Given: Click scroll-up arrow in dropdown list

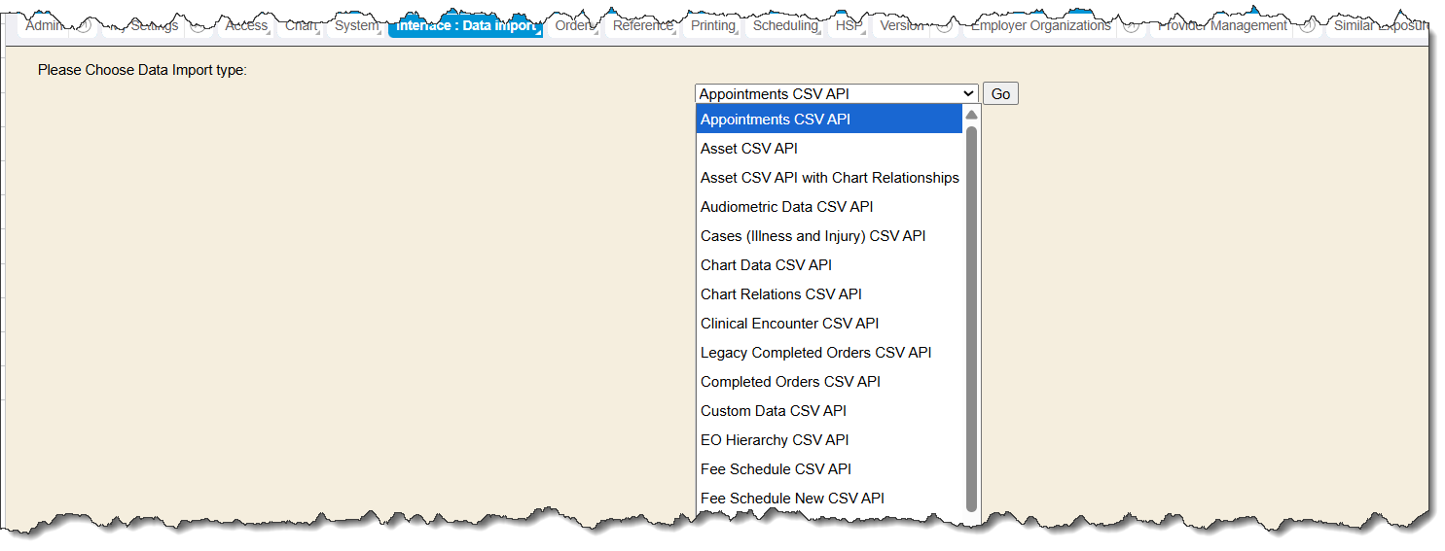Looking at the screenshot, I should click(971, 115).
